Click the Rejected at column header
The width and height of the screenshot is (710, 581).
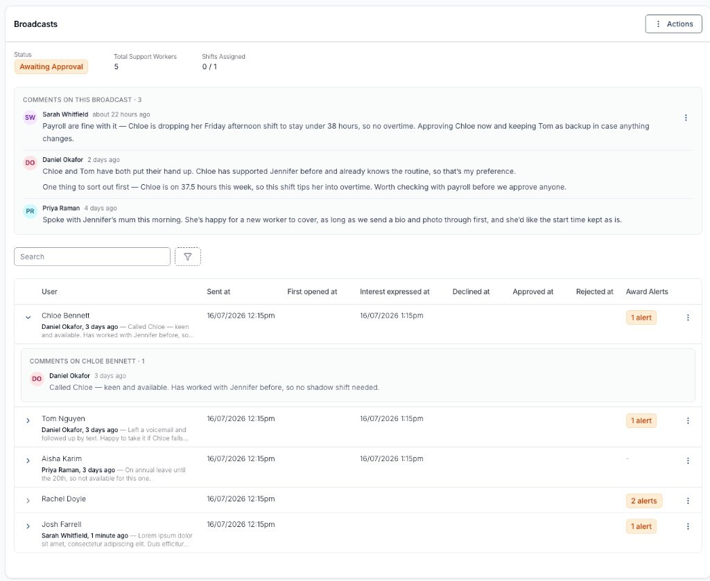594,292
